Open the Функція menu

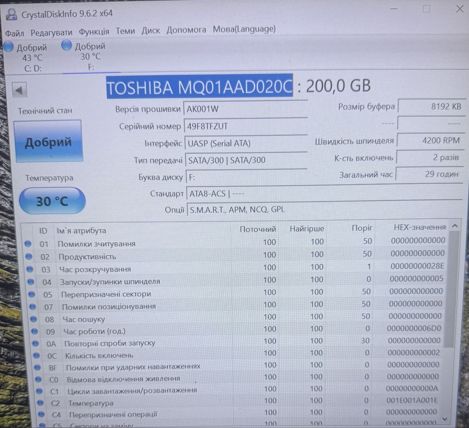94,31
